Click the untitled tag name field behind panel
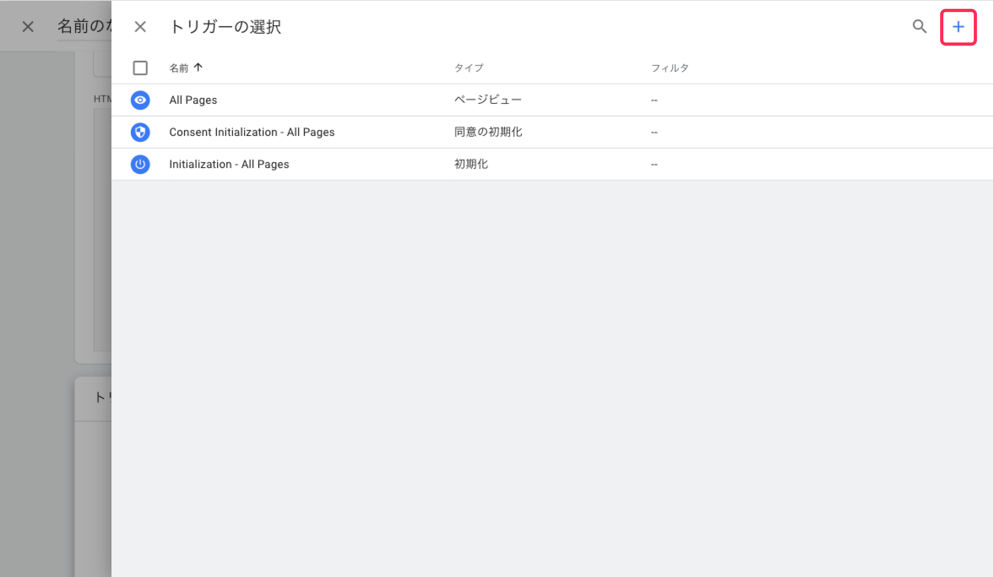The height and width of the screenshot is (577, 993). (85, 27)
